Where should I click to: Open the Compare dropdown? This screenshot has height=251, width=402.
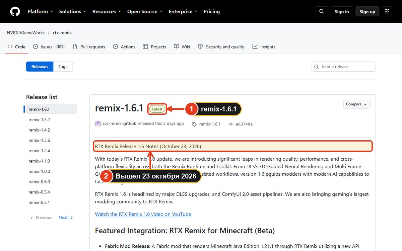coord(357,104)
